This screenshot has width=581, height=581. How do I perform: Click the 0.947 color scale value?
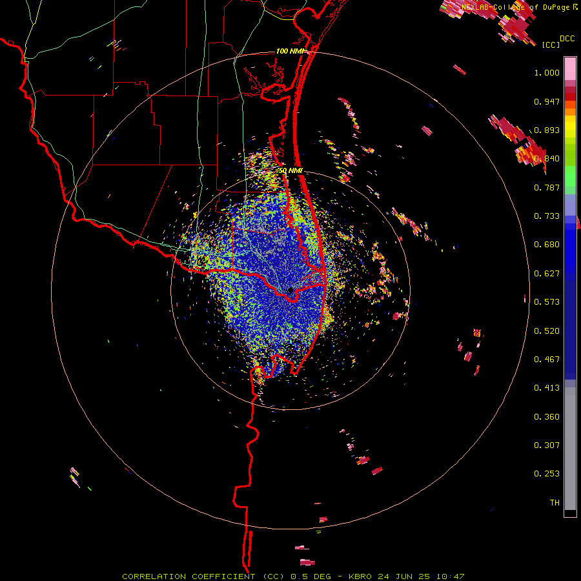[x=547, y=101]
